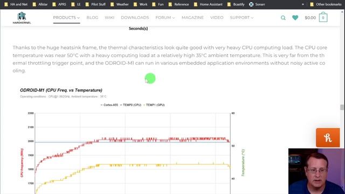Open the DOWNLOADS page
This screenshot has width=345, height=194.
(135, 18)
